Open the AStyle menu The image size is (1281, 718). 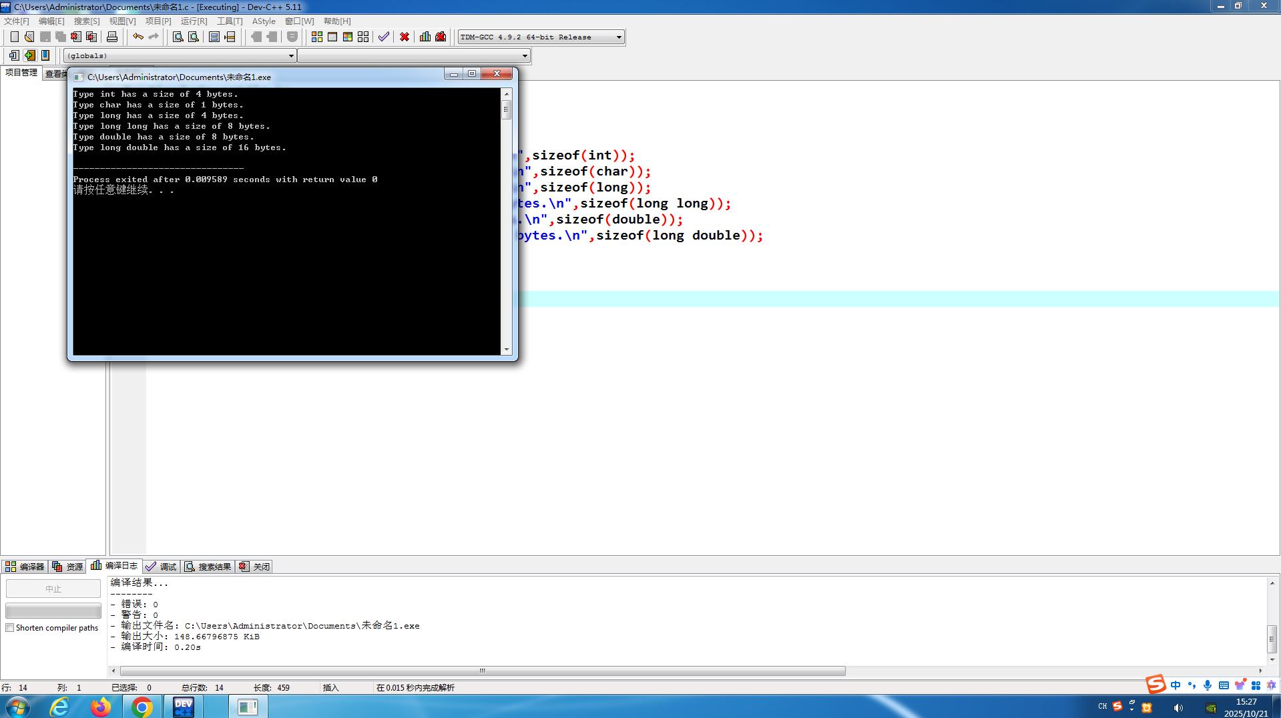point(264,21)
